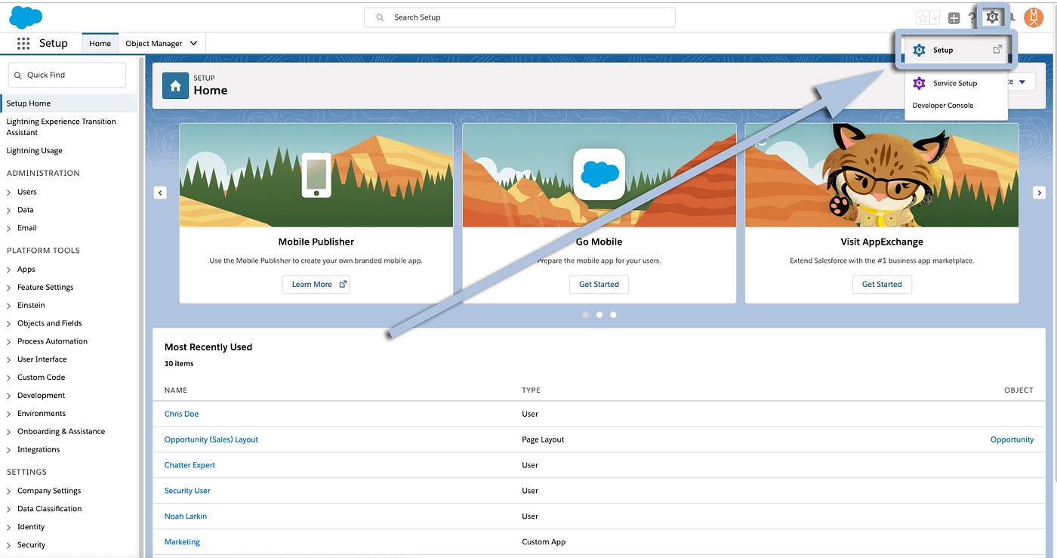Open Lightning Experience Transition Assistant
Screen dimensions: 1057x558
tap(61, 127)
